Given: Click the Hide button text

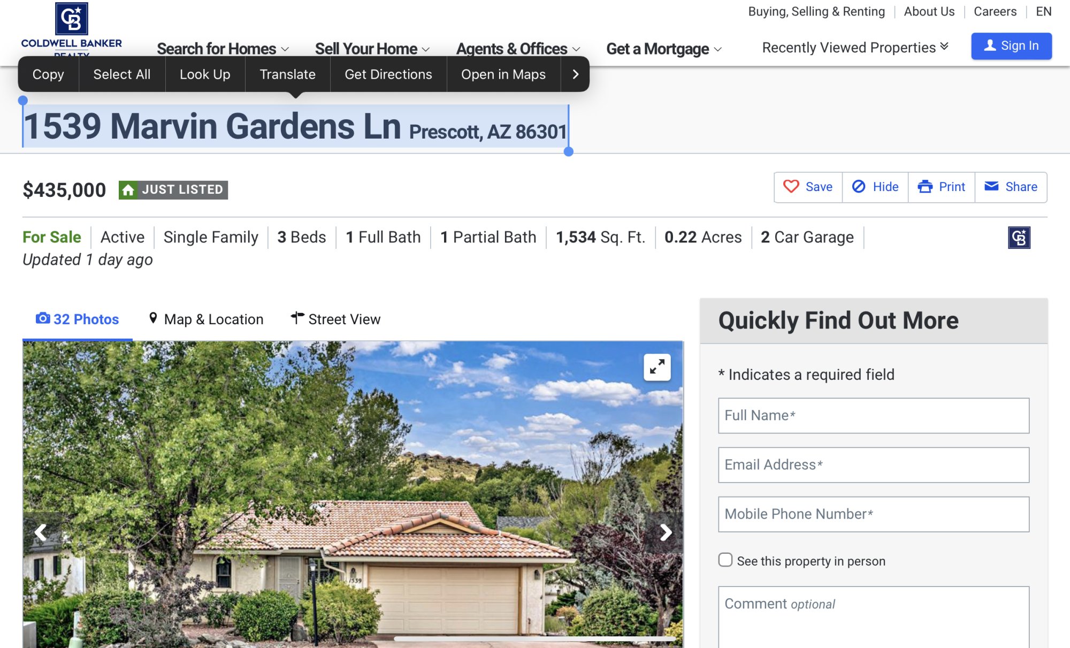Looking at the screenshot, I should coord(885,187).
